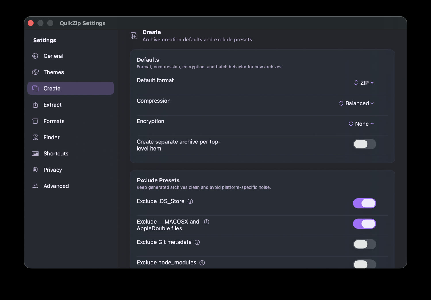Go to Privacy settings
The width and height of the screenshot is (431, 300).
[x=71, y=170]
